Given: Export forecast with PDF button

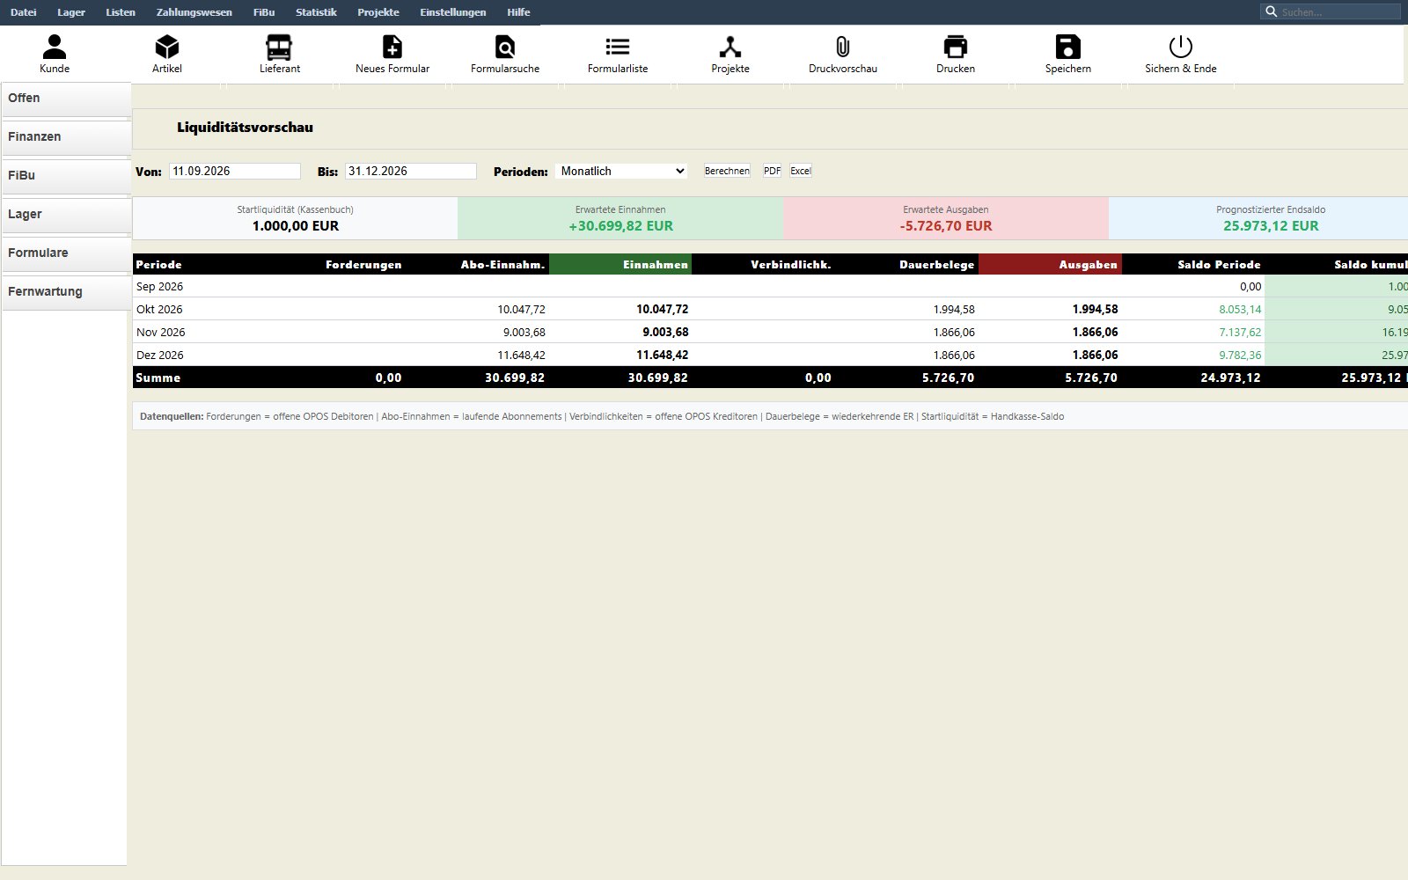Looking at the screenshot, I should tap(772, 171).
